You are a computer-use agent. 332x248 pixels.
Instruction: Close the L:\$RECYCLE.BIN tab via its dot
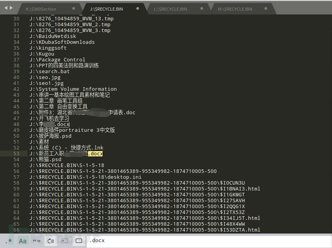[202, 9]
